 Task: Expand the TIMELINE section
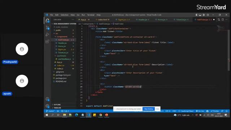[x=64, y=108]
